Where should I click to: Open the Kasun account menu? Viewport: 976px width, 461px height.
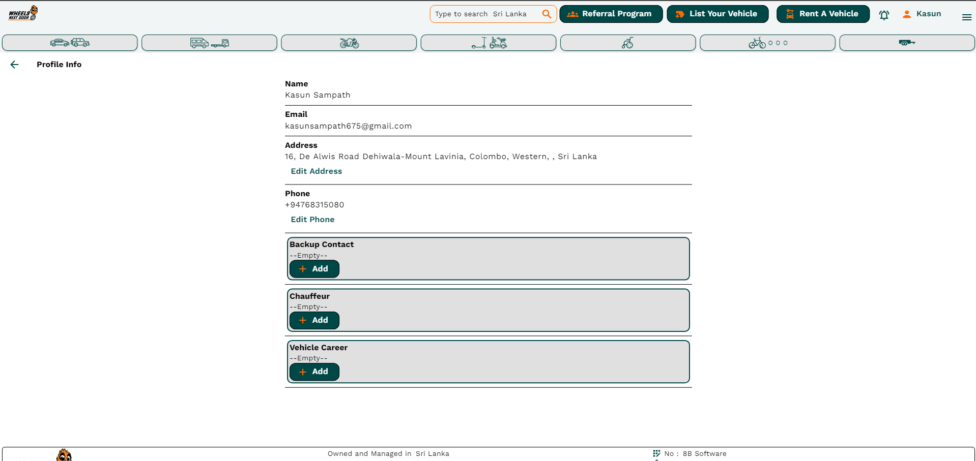coord(921,14)
